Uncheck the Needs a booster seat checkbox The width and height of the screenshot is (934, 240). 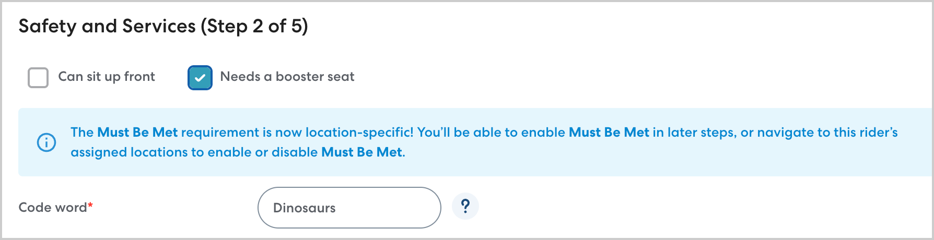200,78
